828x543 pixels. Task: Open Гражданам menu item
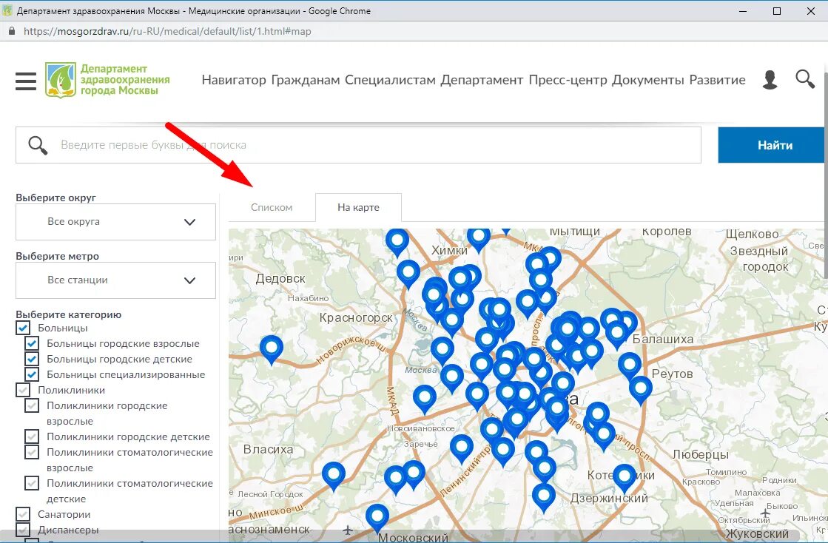tap(305, 80)
